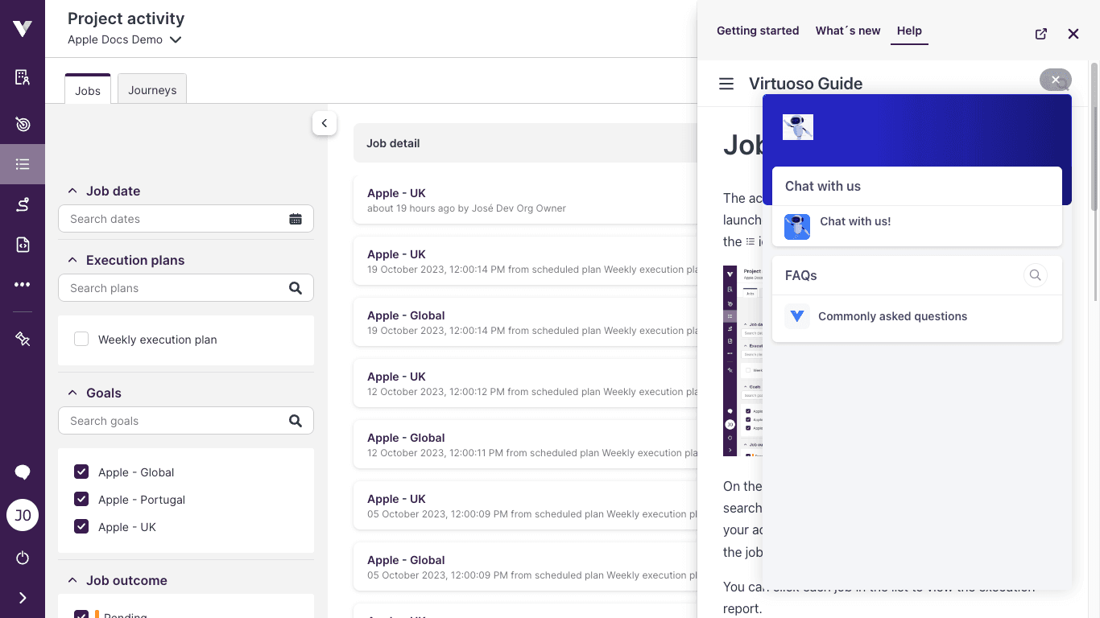
Task: Open the Getting started tab
Action: [758, 31]
